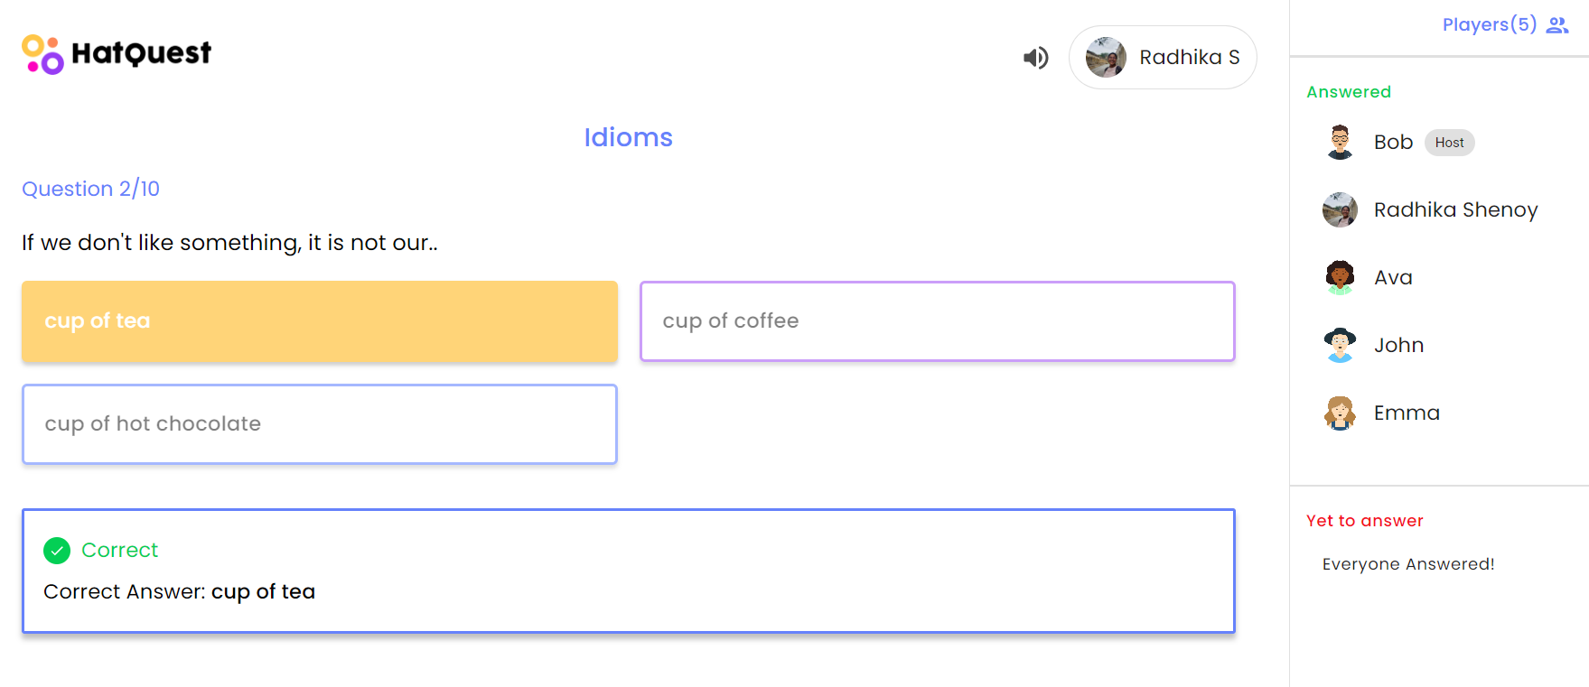
Task: Toggle the Players(5) panel
Action: pyautogui.click(x=1489, y=24)
